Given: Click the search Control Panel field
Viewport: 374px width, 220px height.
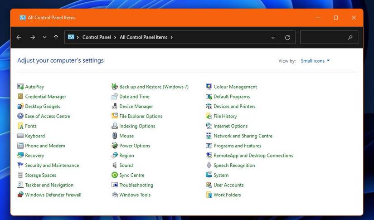Looking at the screenshot, I should [329, 37].
